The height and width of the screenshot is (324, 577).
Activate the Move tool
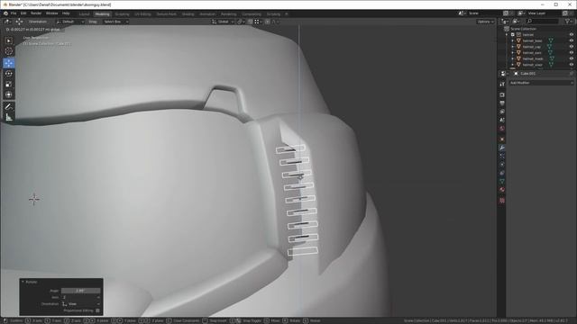(x=9, y=63)
